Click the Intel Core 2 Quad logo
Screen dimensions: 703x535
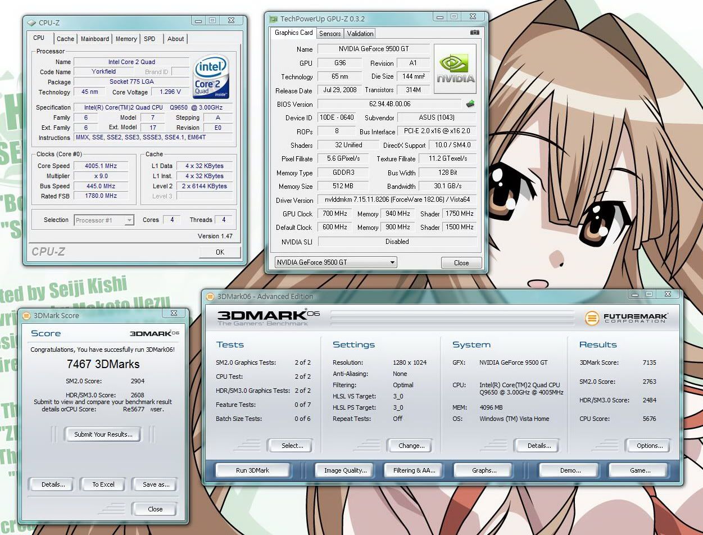tap(211, 77)
